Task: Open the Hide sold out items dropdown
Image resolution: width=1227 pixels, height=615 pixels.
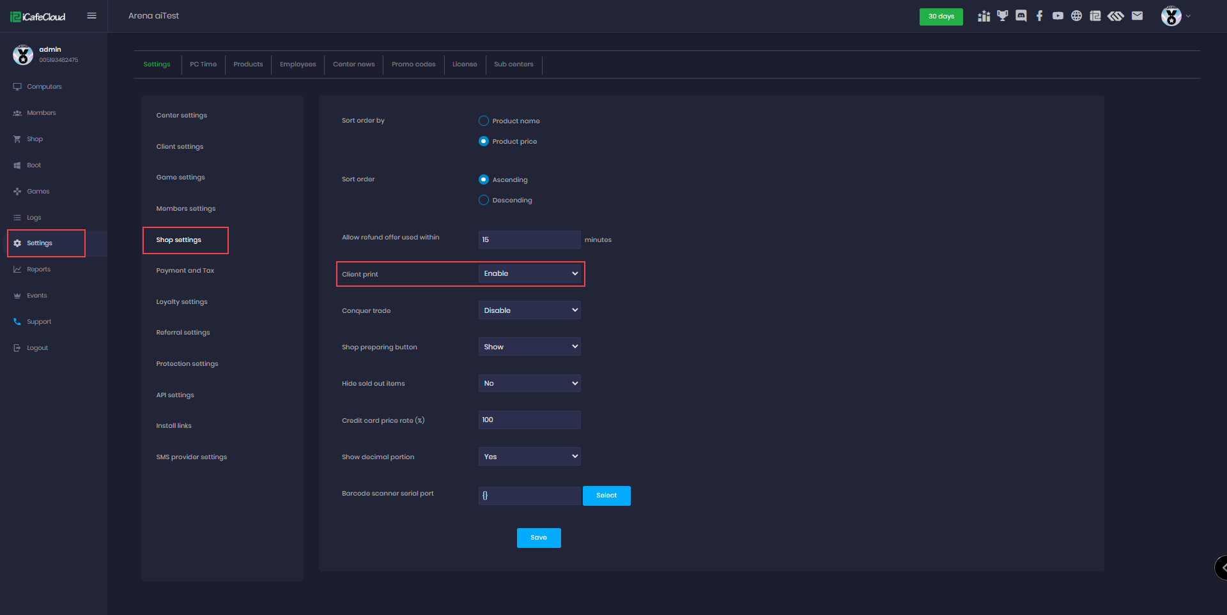Action: pyautogui.click(x=529, y=383)
